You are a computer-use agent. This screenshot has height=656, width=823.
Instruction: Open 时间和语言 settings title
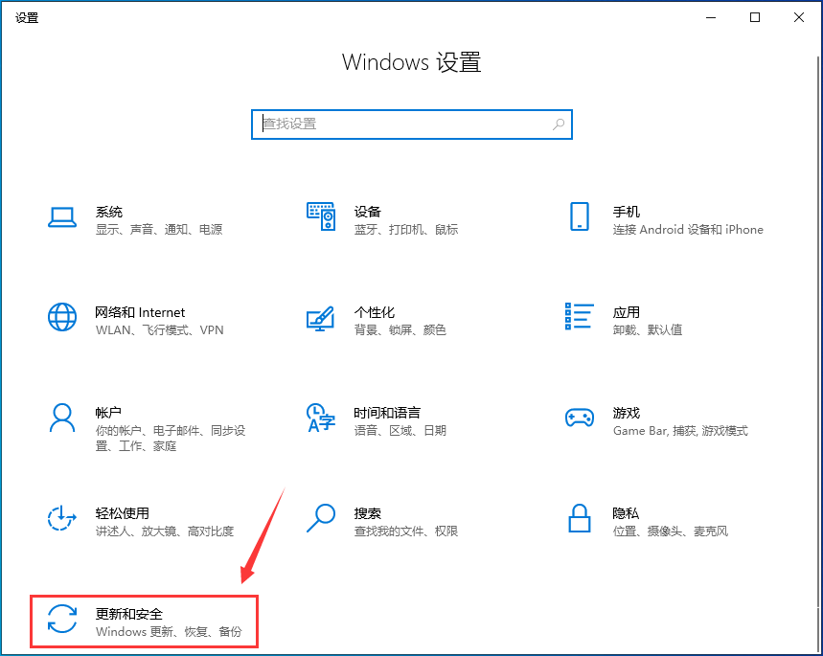coord(387,413)
